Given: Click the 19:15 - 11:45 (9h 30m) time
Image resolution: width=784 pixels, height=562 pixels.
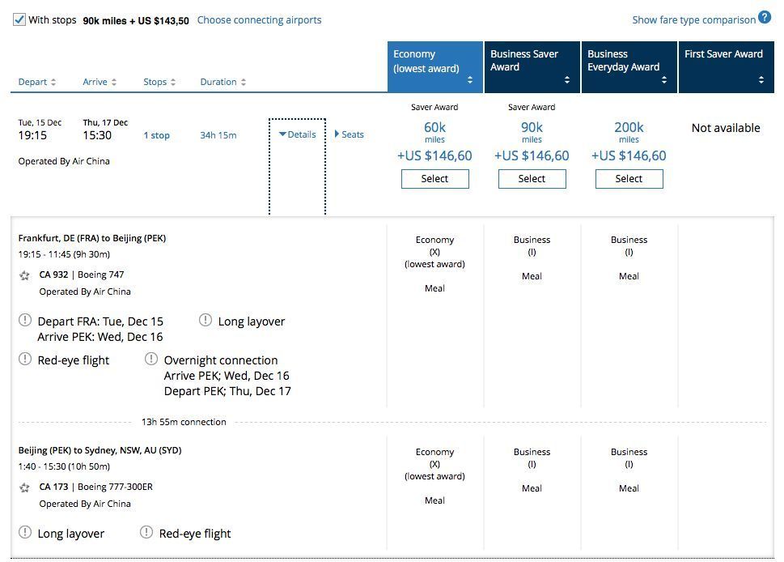Looking at the screenshot, I should pyautogui.click(x=64, y=254).
